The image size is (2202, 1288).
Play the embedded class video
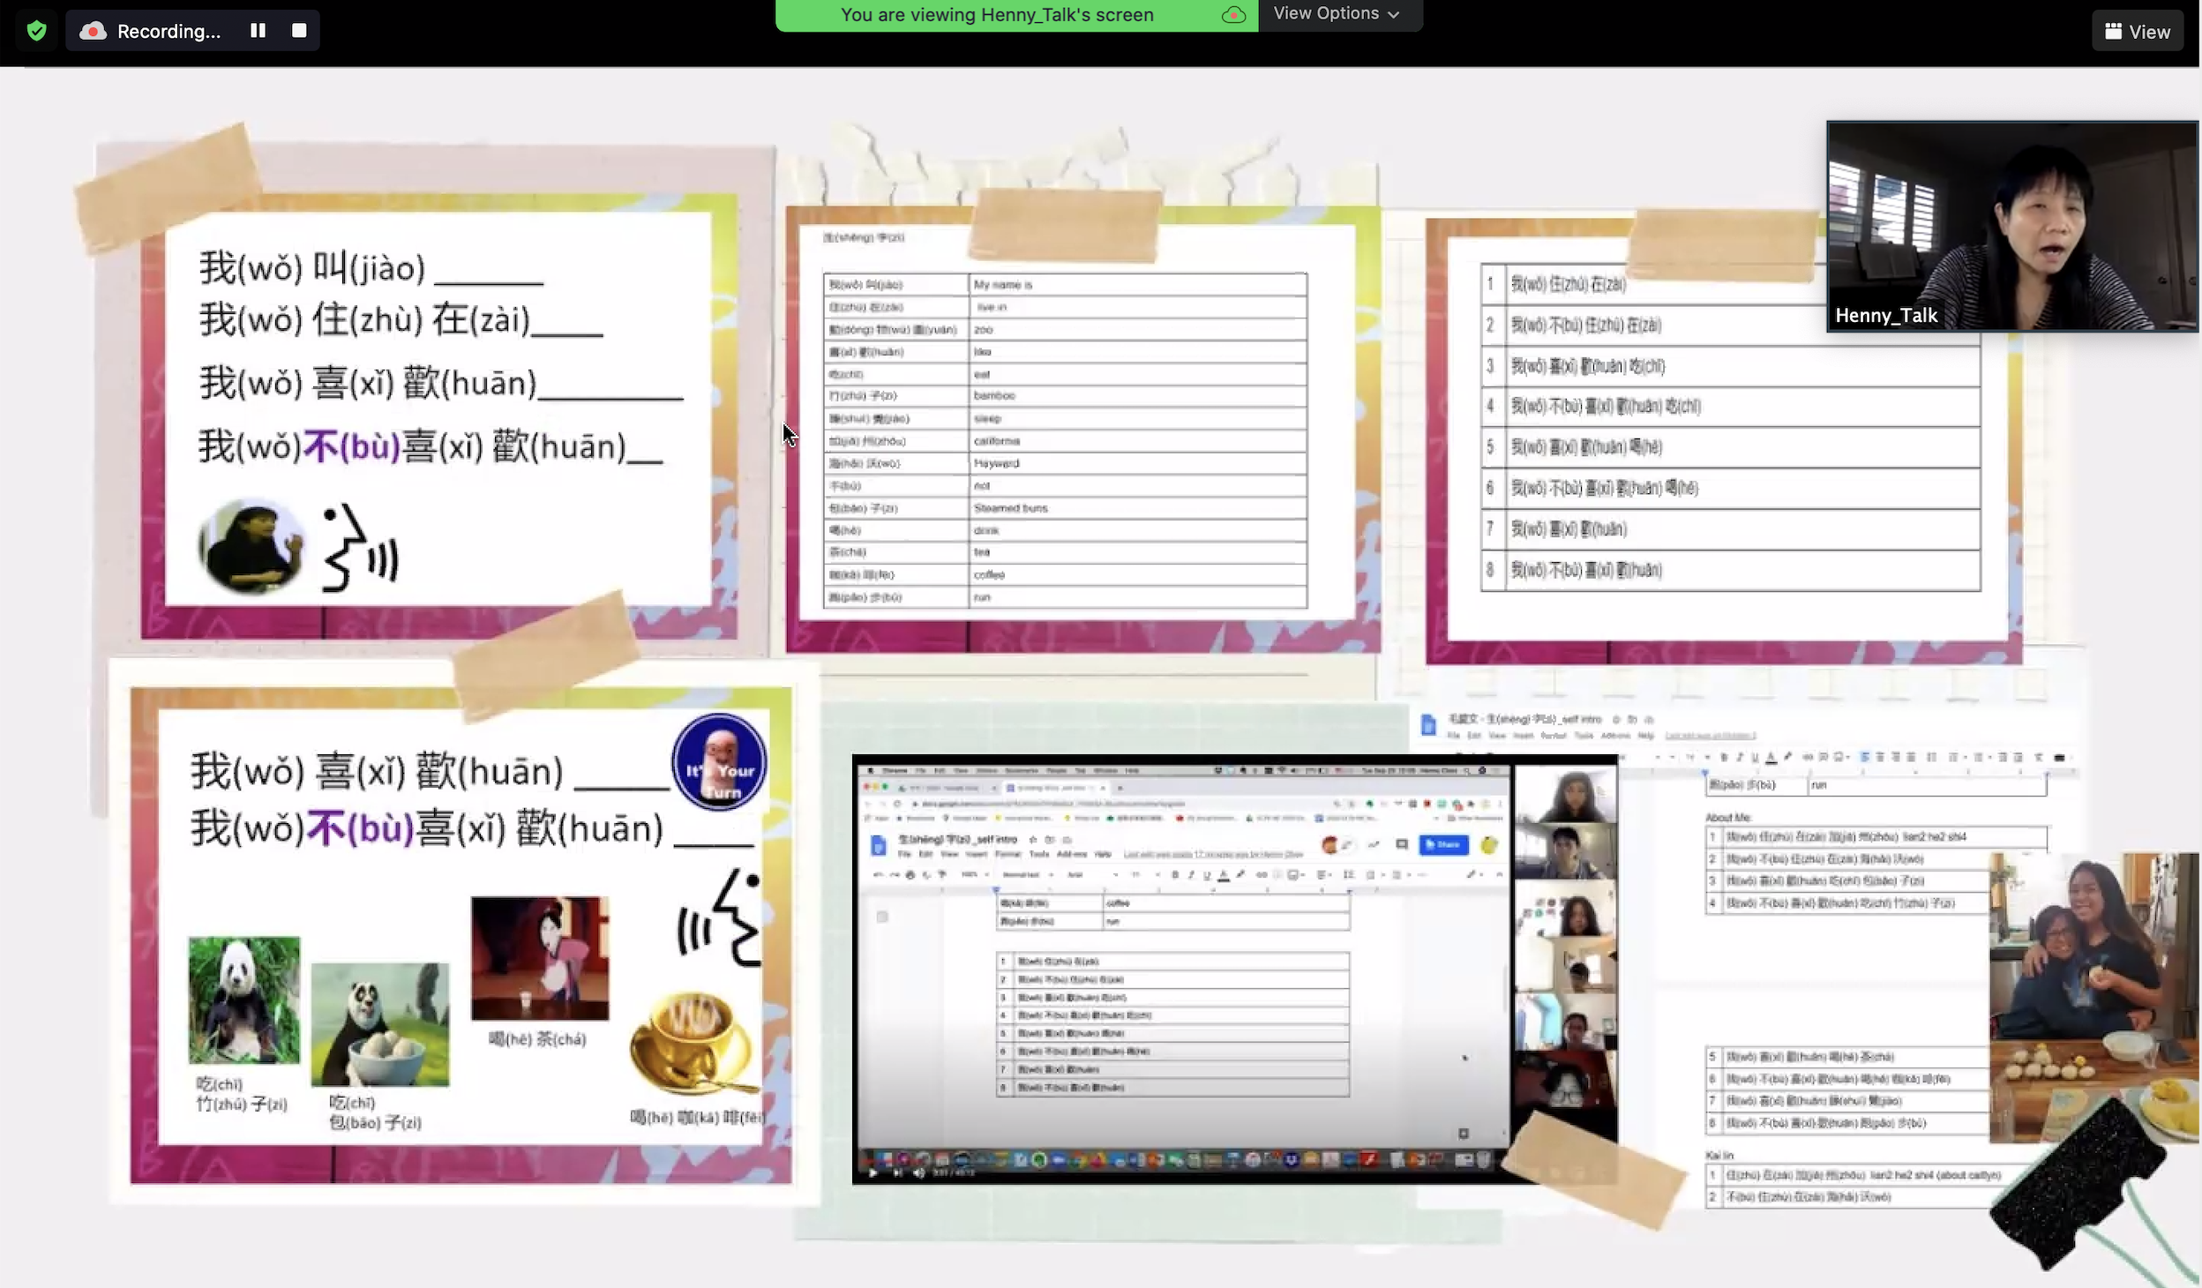[873, 1172]
